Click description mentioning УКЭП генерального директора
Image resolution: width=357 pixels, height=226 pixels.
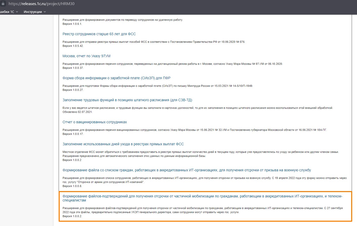(203, 210)
